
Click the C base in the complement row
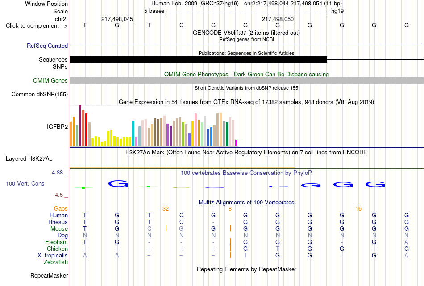(x=181, y=25)
